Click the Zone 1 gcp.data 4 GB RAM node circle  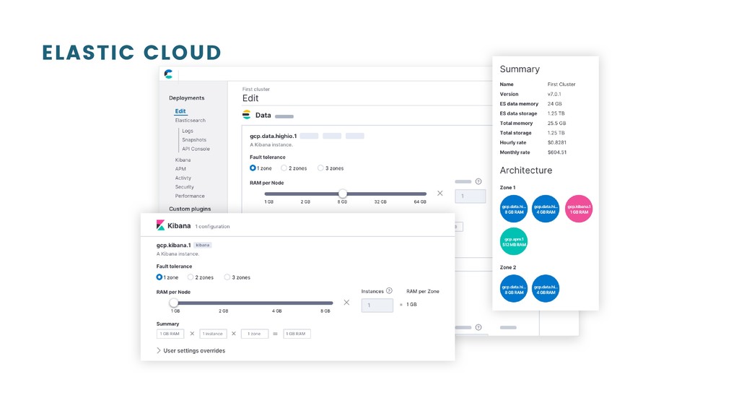click(546, 209)
